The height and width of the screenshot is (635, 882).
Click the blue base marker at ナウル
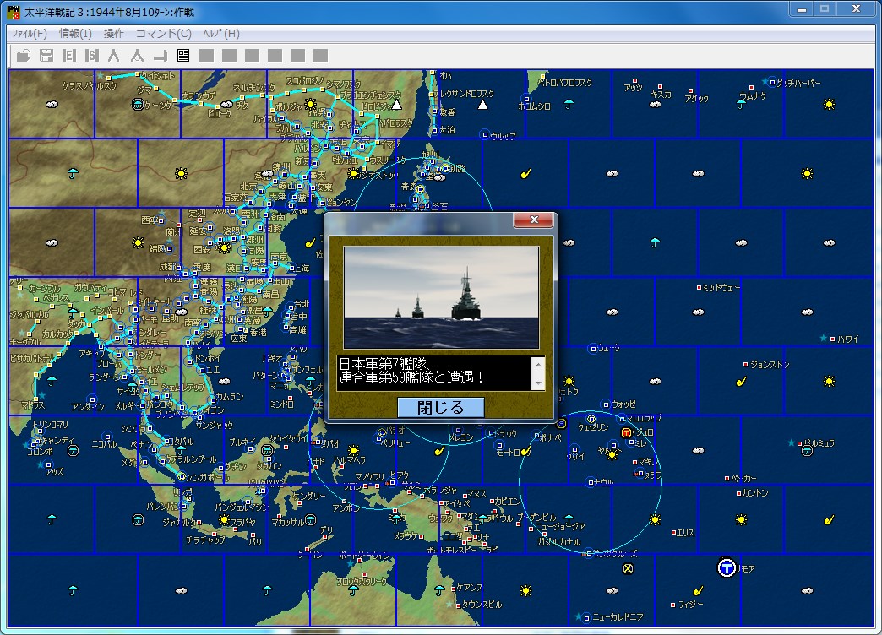coord(591,482)
